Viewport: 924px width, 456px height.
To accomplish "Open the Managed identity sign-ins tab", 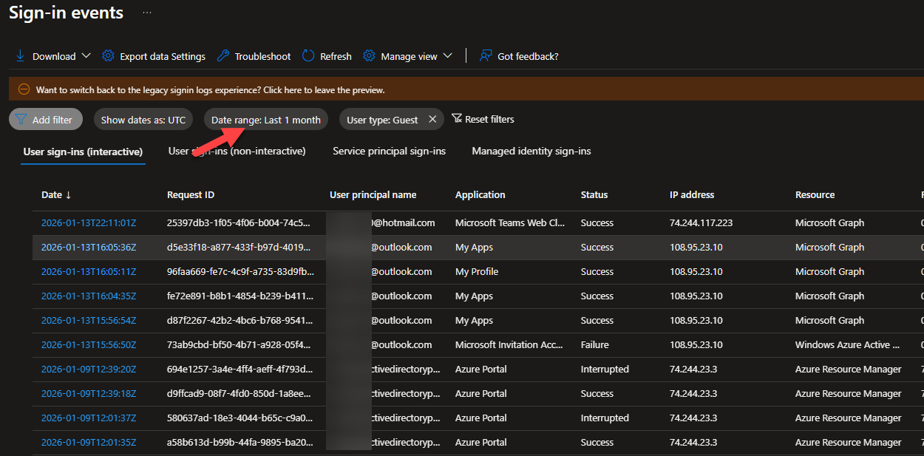I will pyautogui.click(x=531, y=151).
